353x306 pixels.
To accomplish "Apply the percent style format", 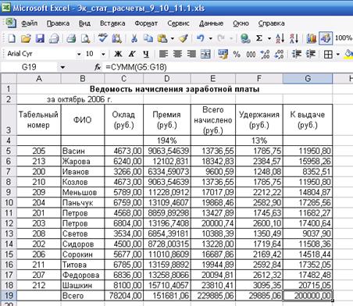I will point(237,54).
